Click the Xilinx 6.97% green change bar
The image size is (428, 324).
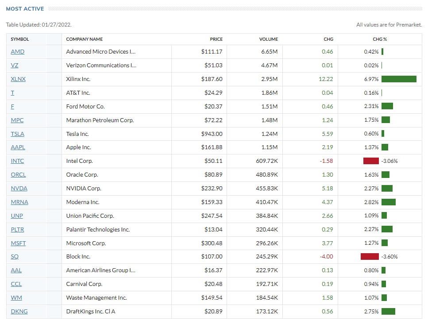click(x=399, y=79)
